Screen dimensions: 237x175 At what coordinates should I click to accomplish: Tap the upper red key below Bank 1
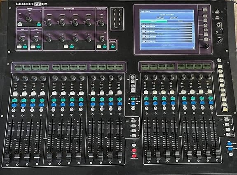click(x=134, y=150)
